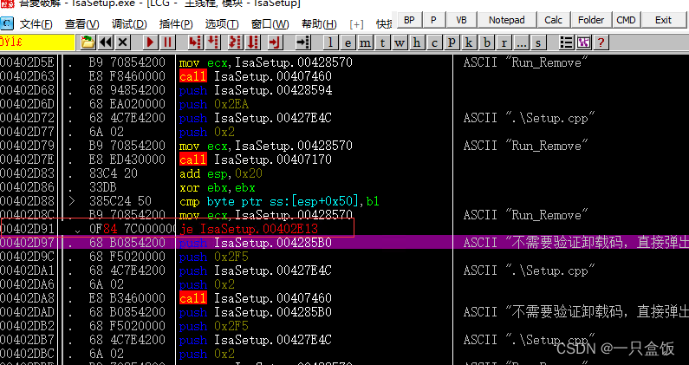
Task: Click the Close program X toolbar icon
Action: click(123, 42)
